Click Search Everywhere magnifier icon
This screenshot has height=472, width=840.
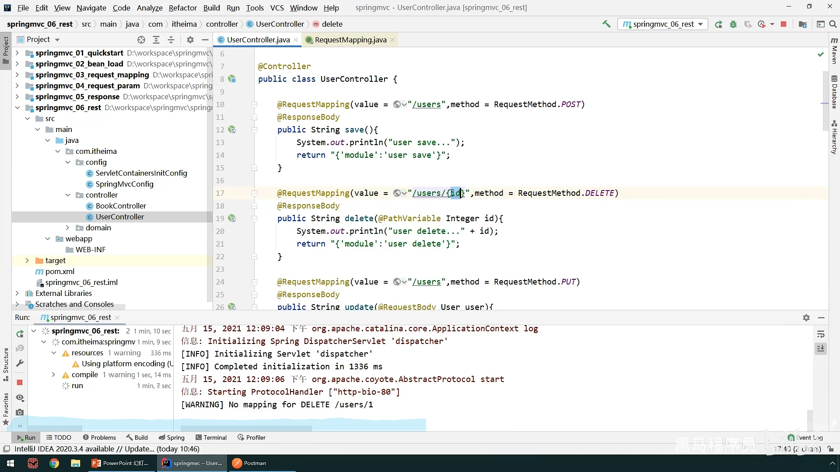[x=833, y=24]
